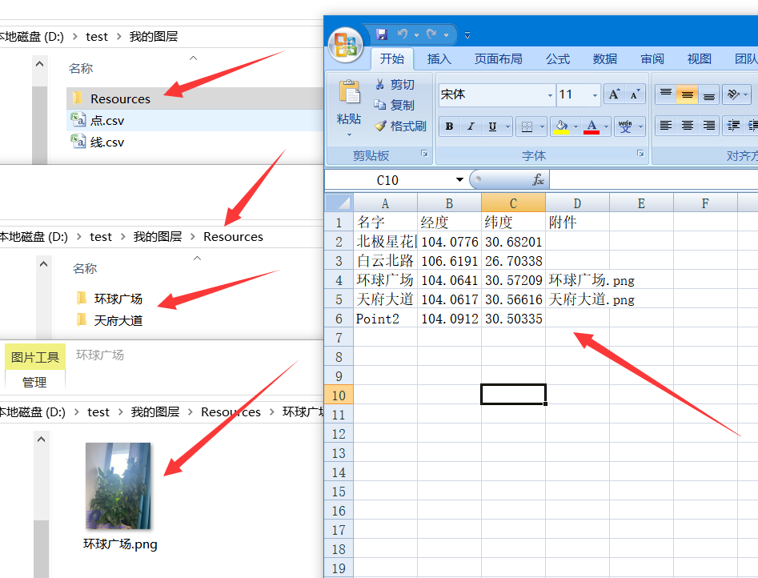Screen dimensions: 758x578
Task: Click Resources in the middle breadcrumb path
Action: [233, 236]
